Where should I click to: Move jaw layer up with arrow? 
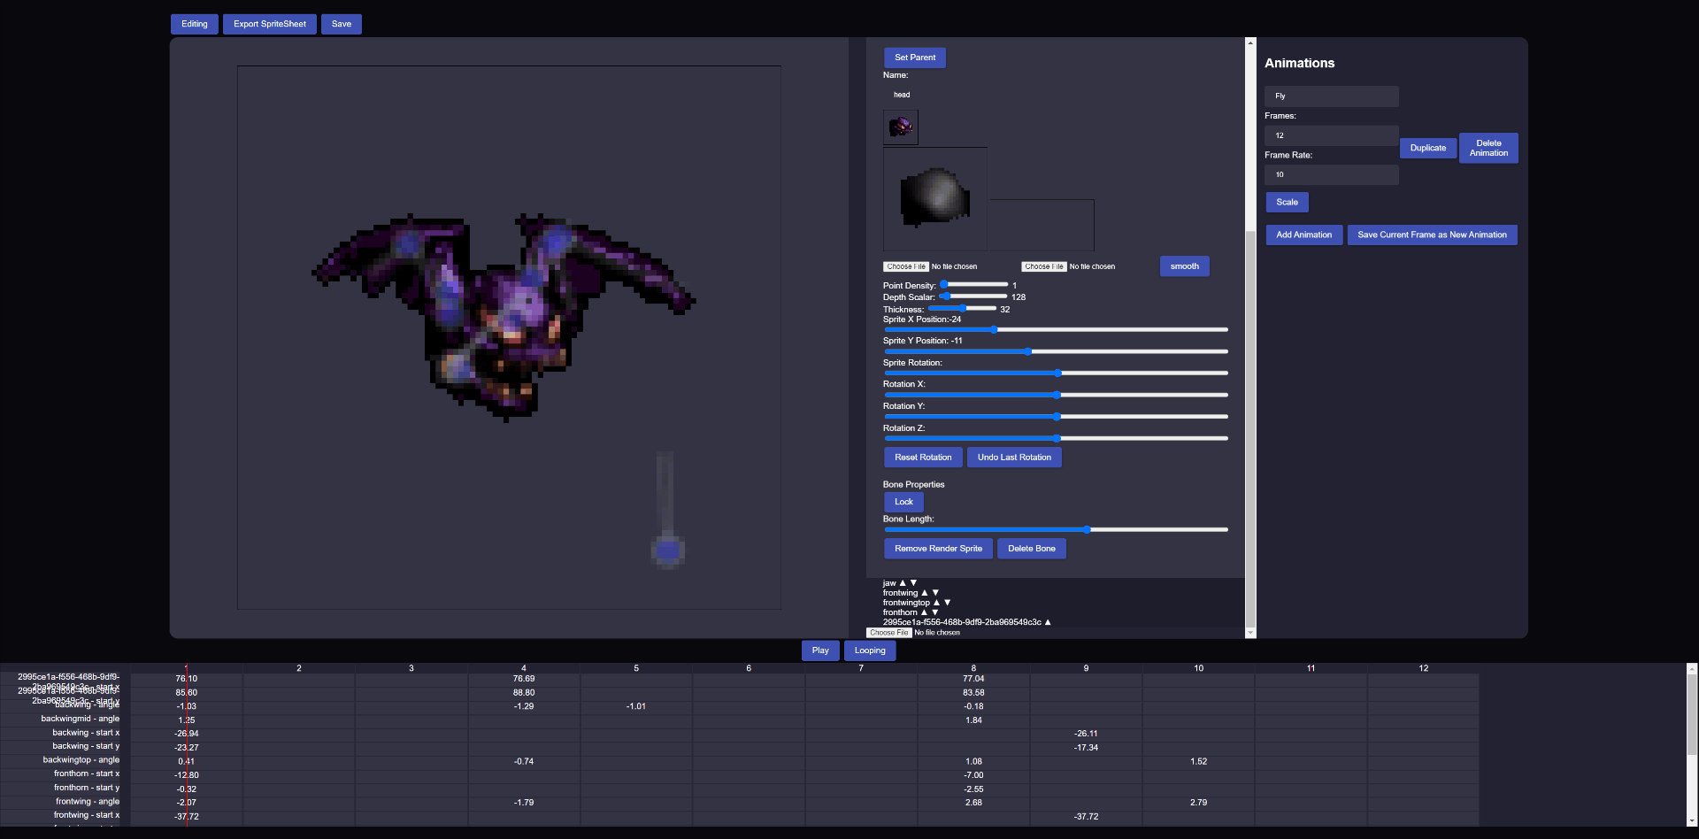coord(903,583)
